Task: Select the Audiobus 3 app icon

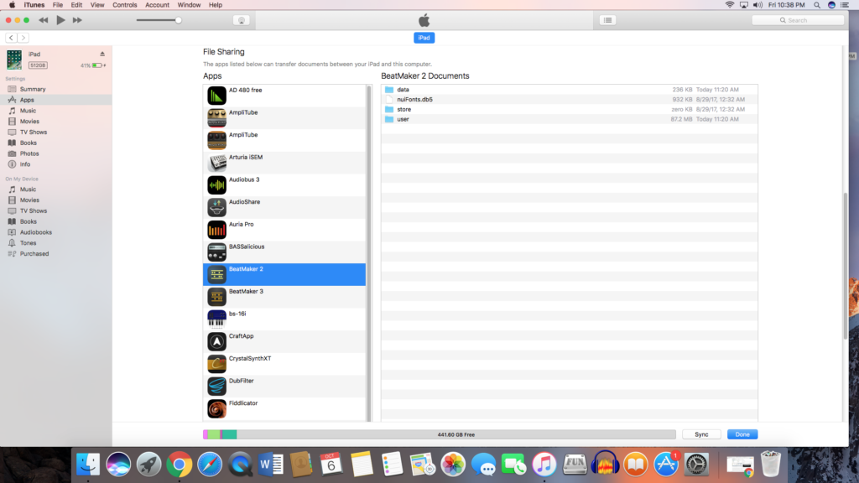Action: point(216,185)
